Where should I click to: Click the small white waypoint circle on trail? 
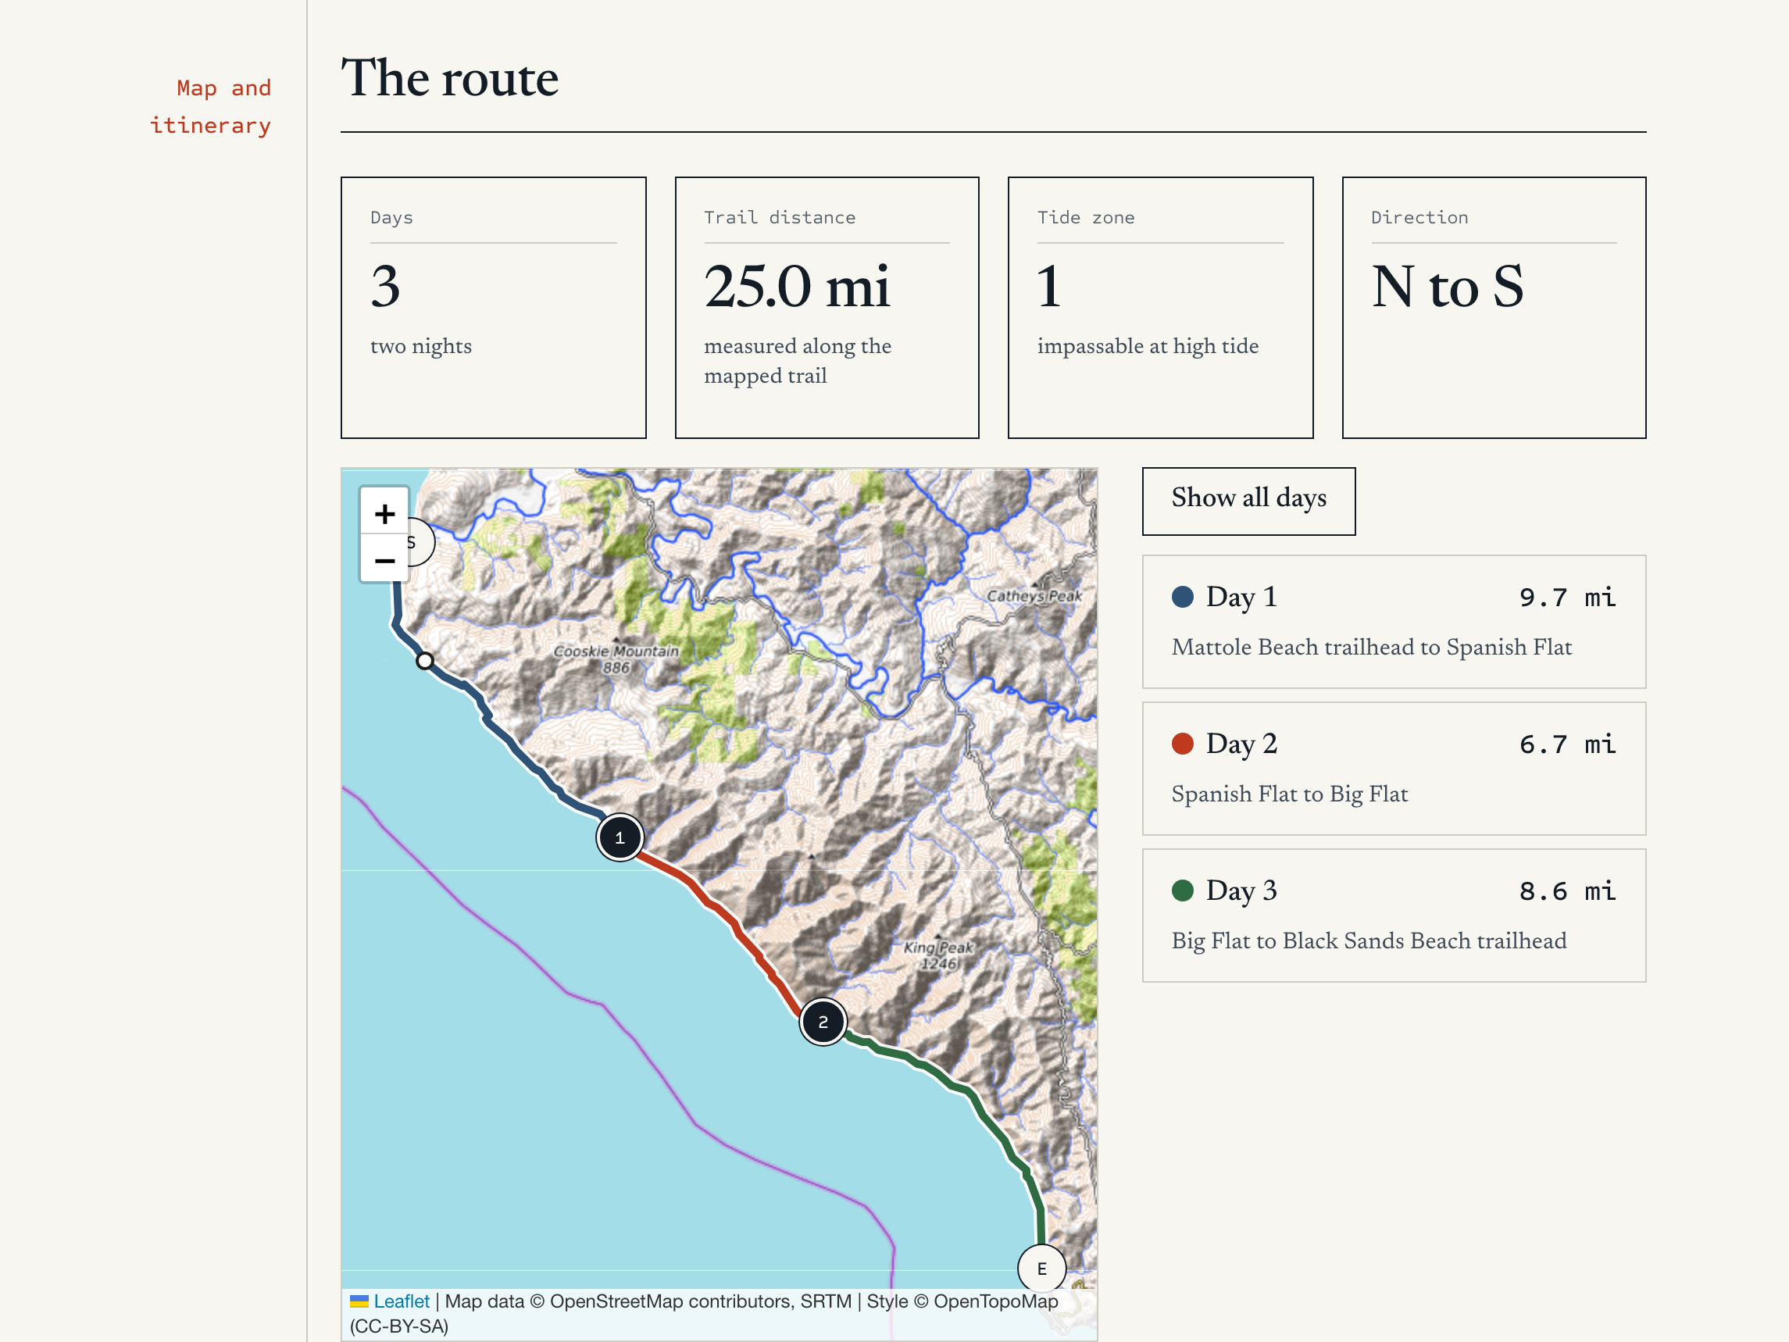point(425,661)
